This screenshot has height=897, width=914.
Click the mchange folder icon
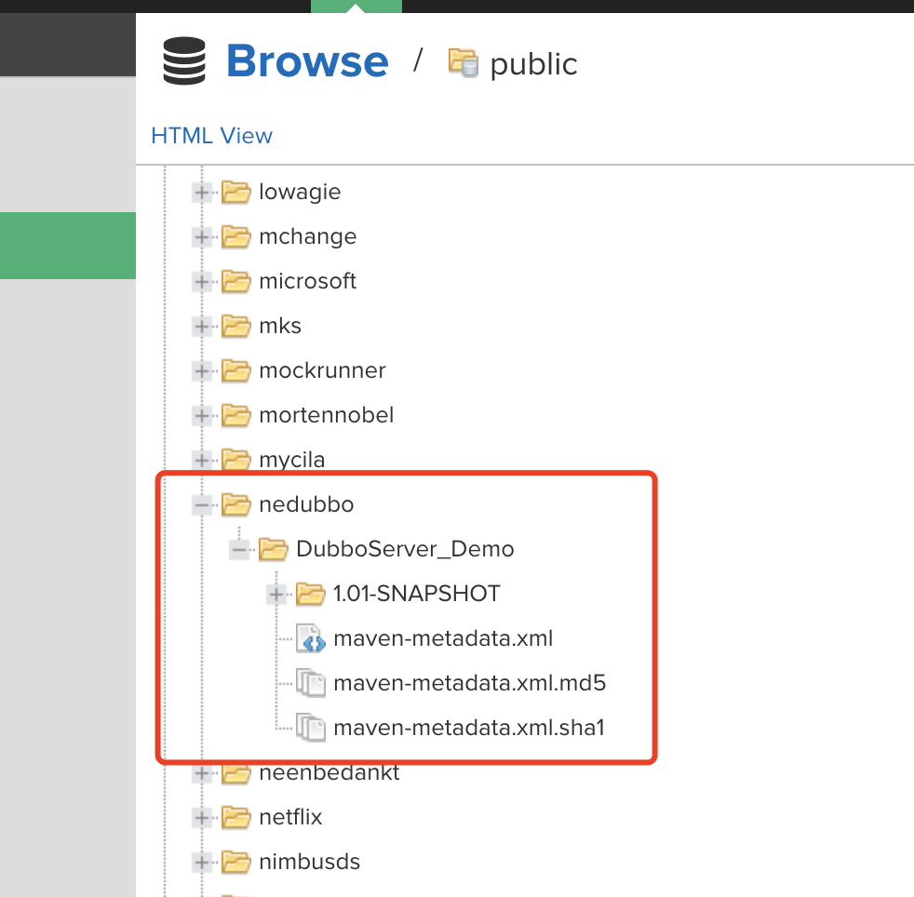coord(236,236)
